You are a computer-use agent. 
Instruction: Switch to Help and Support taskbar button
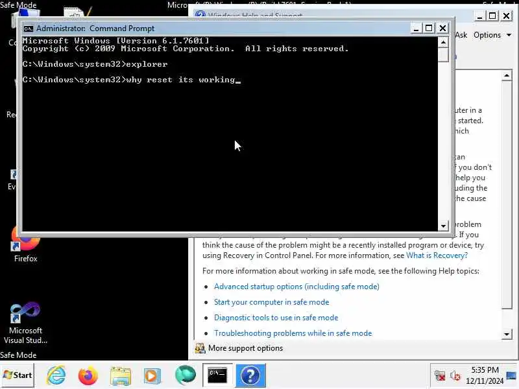250,375
